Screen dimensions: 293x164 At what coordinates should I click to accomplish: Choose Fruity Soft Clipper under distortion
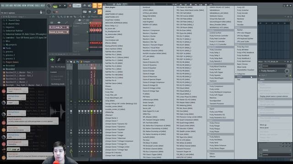(216, 72)
